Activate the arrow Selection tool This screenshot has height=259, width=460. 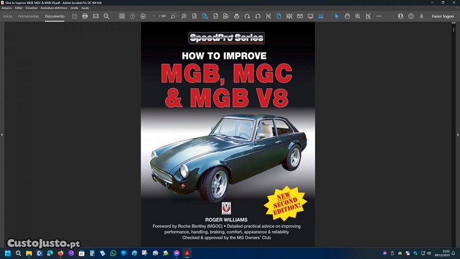pyautogui.click(x=336, y=16)
